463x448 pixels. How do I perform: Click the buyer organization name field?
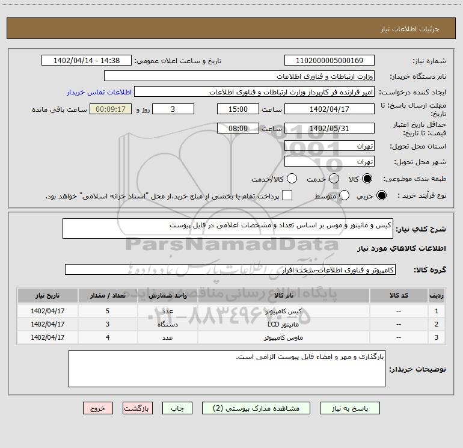click(239, 76)
